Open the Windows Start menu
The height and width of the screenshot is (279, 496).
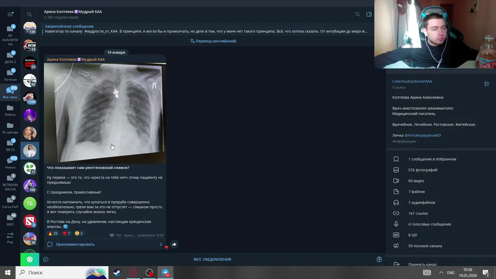point(7,272)
